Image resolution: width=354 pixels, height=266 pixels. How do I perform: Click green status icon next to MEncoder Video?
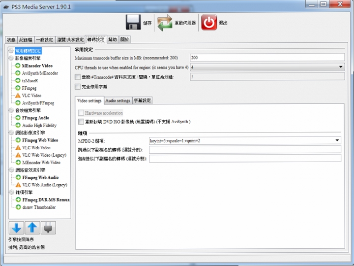click(x=18, y=66)
